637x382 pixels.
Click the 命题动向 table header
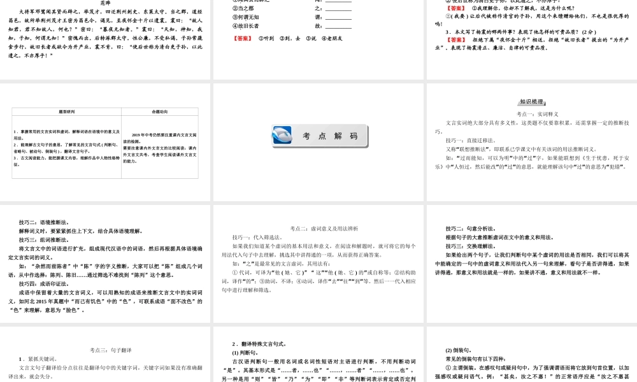click(x=160, y=111)
